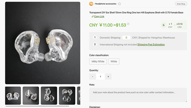Click the step 2 international shipping circle
Screen dimensions: 191x108
tap(95, 44)
